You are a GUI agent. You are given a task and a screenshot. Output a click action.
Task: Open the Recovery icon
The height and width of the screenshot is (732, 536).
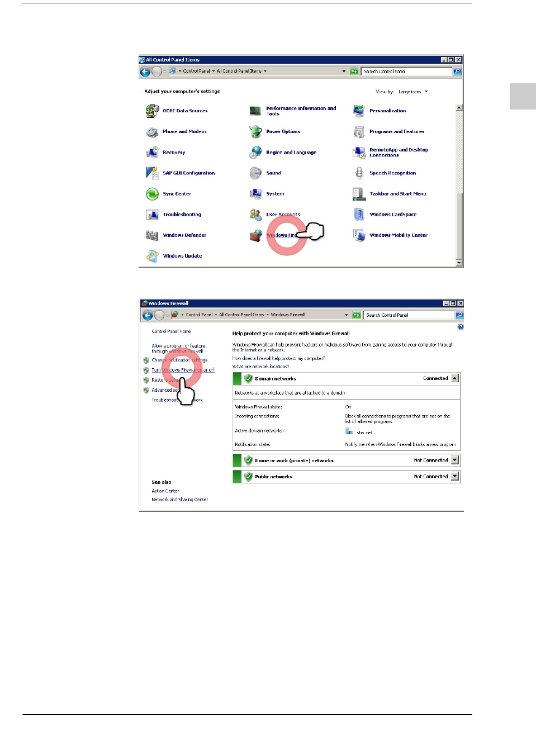[x=152, y=153]
